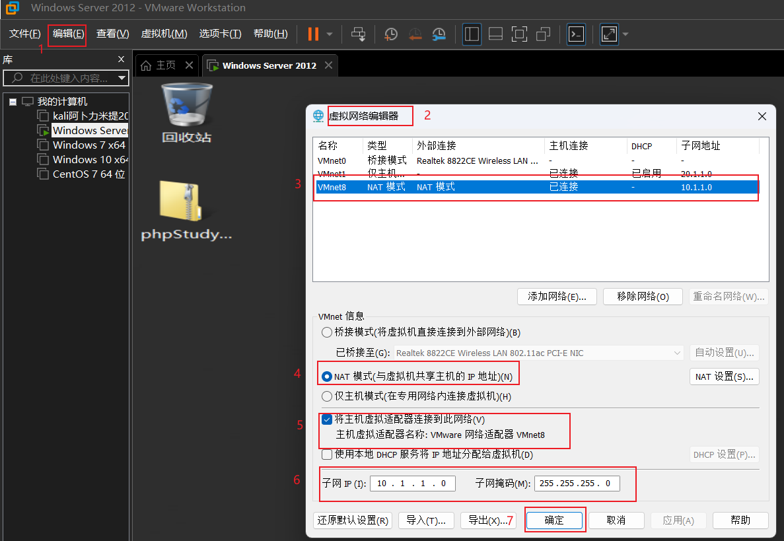Image resolution: width=784 pixels, height=541 pixels.
Task: Click the stretch guest display icon
Action: (x=609, y=34)
